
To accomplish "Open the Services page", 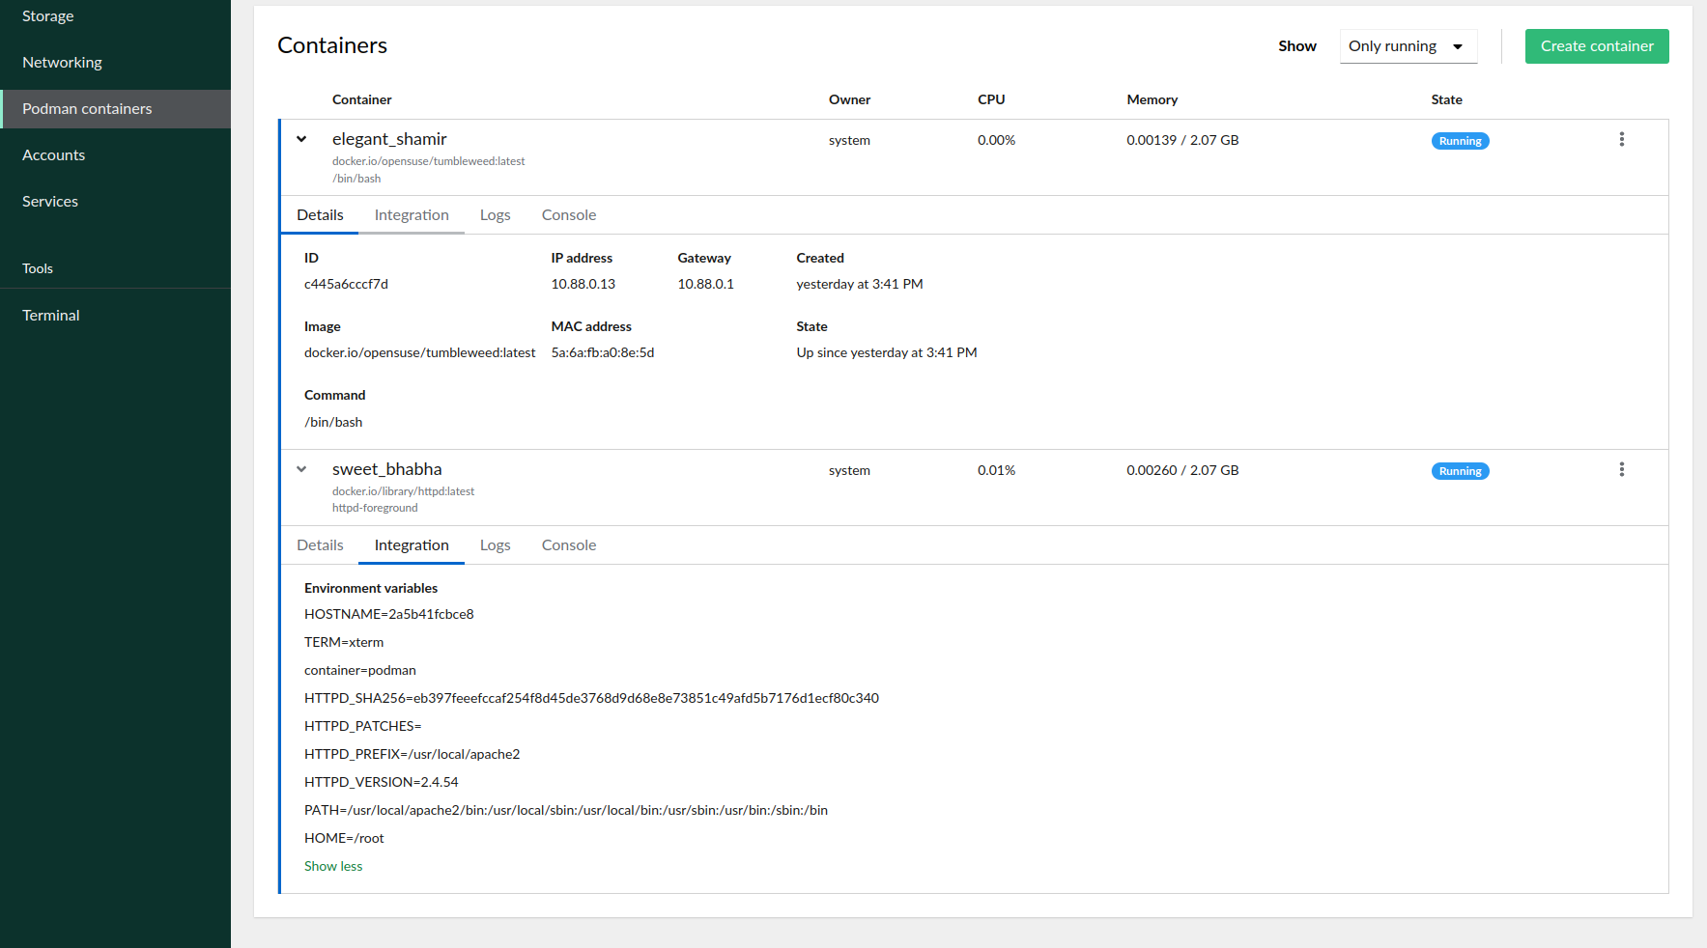I will coord(49,201).
